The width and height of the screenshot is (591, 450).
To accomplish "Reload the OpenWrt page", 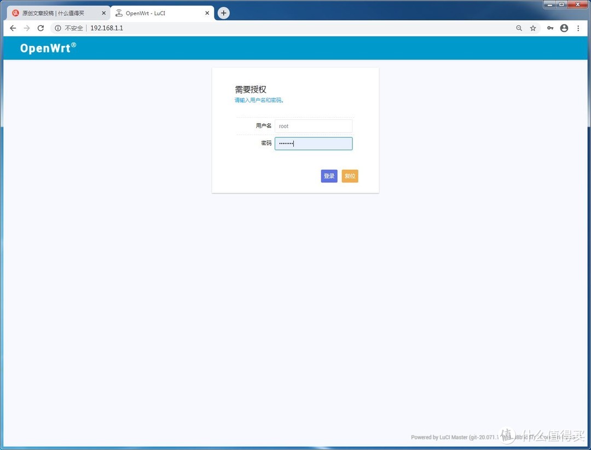I will [40, 28].
